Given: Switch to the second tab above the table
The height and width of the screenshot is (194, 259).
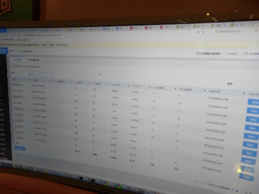Looking at the screenshot, I should click(33, 60).
